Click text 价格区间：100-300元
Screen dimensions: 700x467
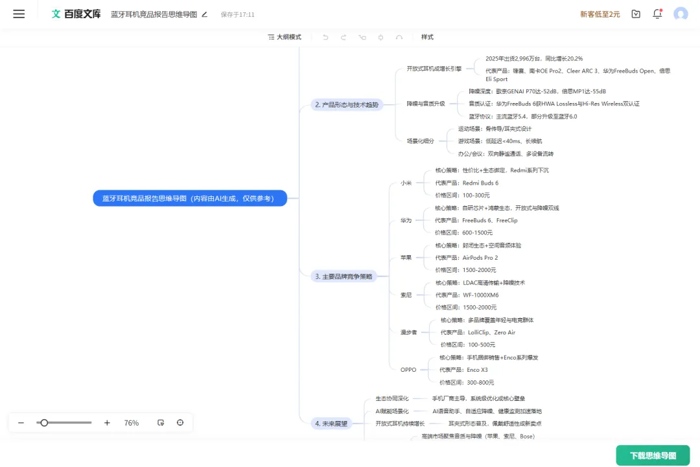tap(462, 196)
